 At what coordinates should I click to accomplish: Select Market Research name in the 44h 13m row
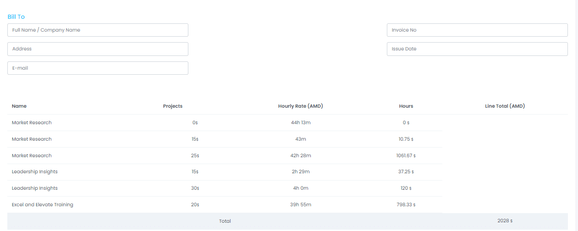pos(32,122)
